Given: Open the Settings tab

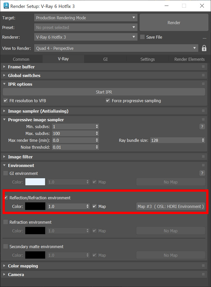Looking at the screenshot, I should pos(147,59).
